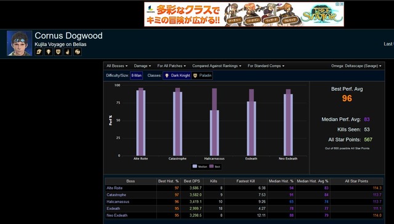Click the All Star Points value 114.3
This screenshot has width=394, height=224.
click(377, 188)
